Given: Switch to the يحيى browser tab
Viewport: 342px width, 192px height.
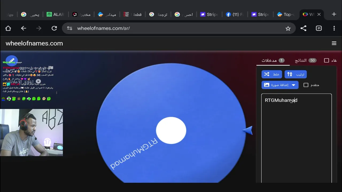Looking at the screenshot, I should click(30, 14).
